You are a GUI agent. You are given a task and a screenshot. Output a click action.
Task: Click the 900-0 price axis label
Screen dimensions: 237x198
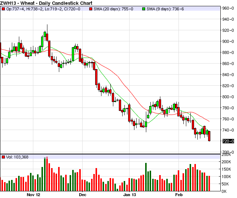point(228,41)
